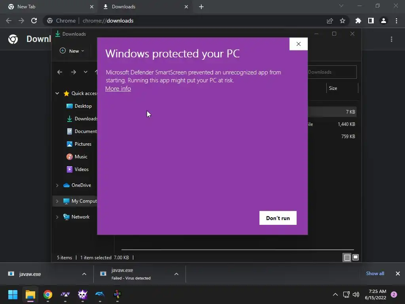Open a new Chrome tab
Image resolution: width=405 pixels, height=304 pixels.
point(201,7)
